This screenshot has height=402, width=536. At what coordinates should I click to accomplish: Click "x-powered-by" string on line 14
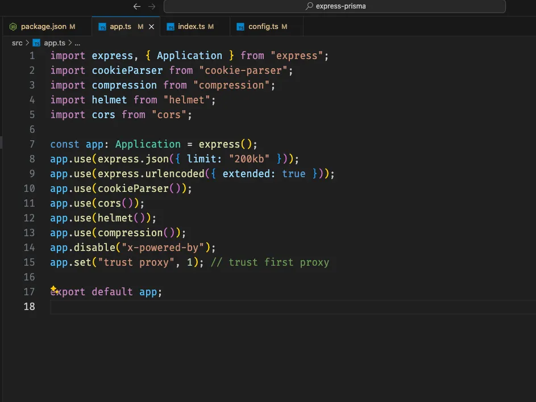pos(163,248)
